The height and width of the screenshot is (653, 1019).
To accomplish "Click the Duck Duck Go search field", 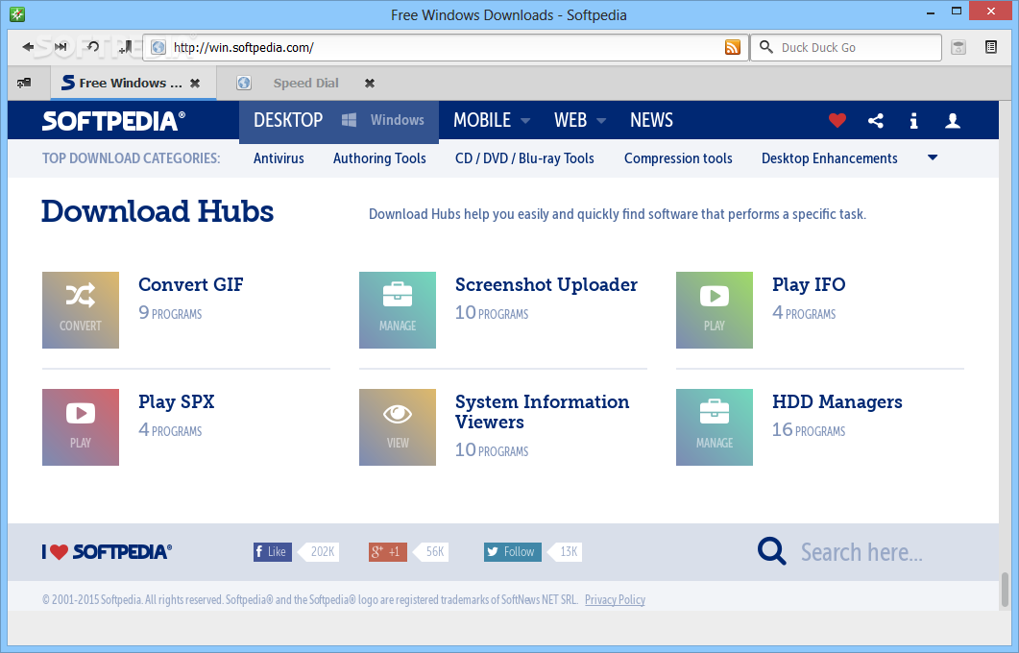I will [x=846, y=47].
